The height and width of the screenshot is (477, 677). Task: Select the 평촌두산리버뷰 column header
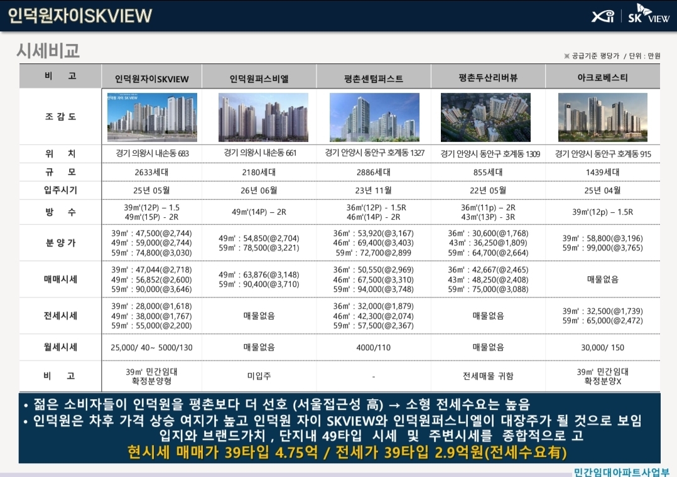click(x=488, y=78)
